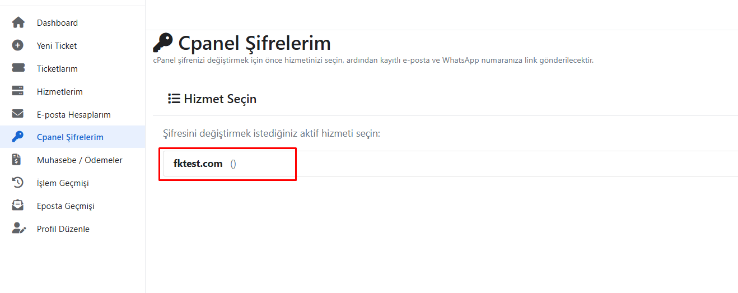
Task: Open the Dashboard menu item
Action: tap(57, 23)
